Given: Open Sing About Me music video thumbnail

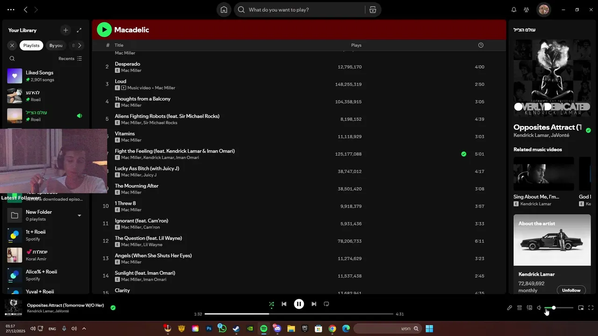Looking at the screenshot, I should click(x=544, y=174).
